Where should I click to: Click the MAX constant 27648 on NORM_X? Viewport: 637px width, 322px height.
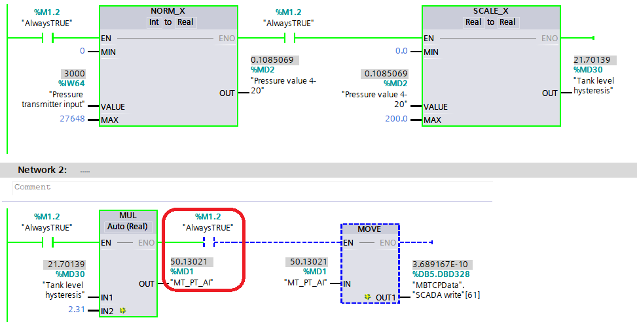(72, 119)
